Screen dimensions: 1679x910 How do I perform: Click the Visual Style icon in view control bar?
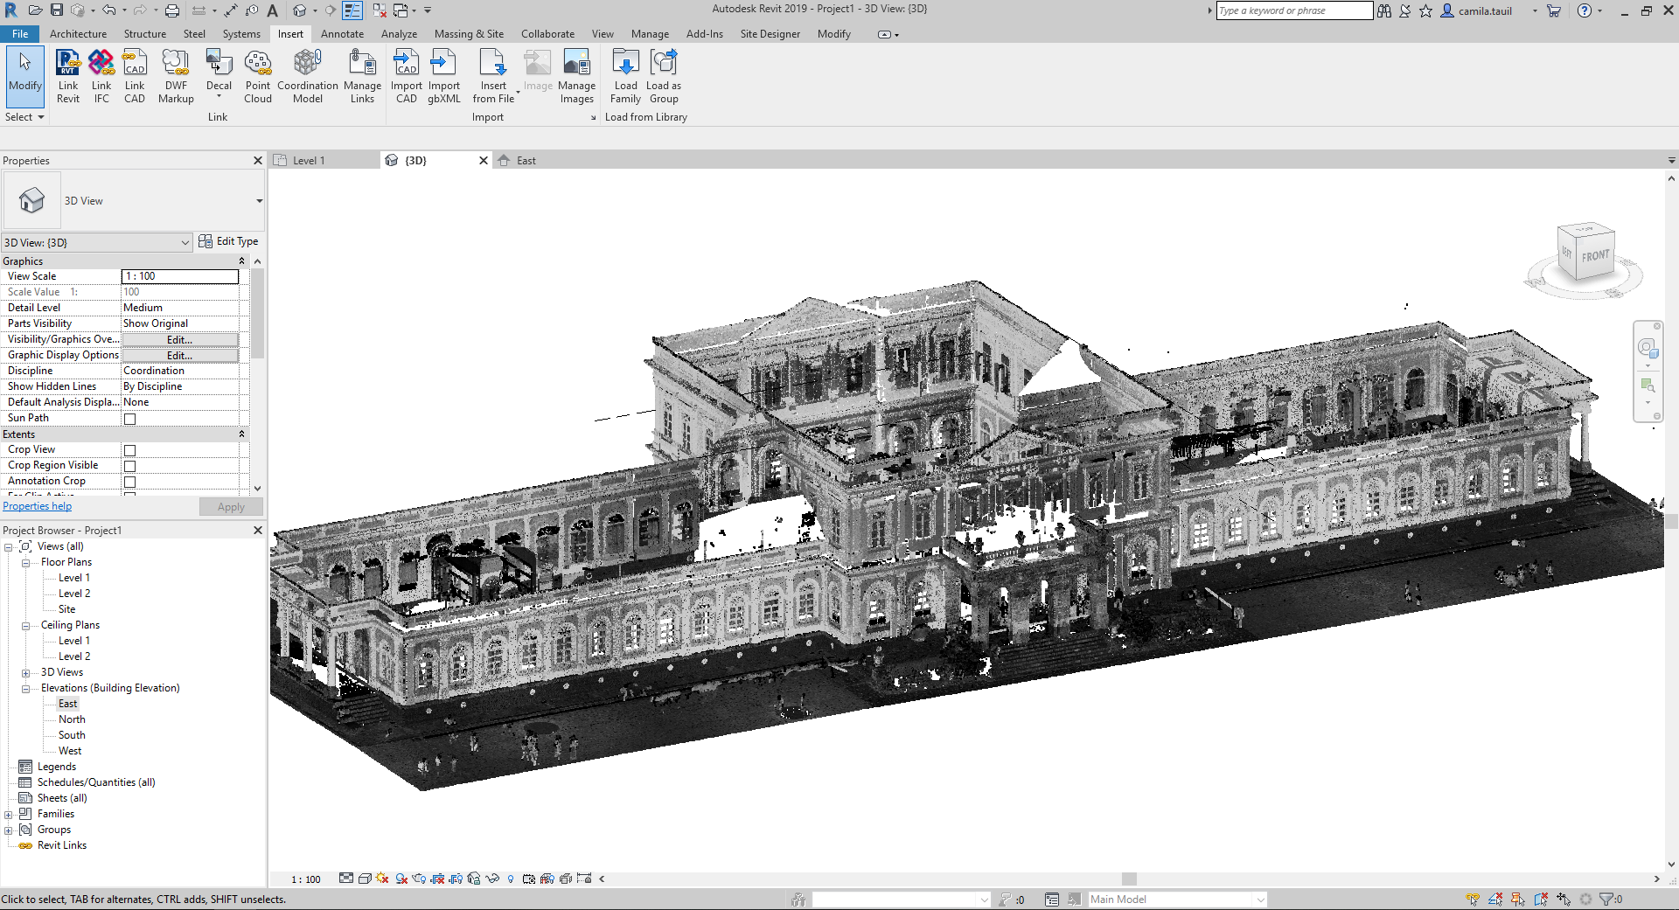point(365,879)
